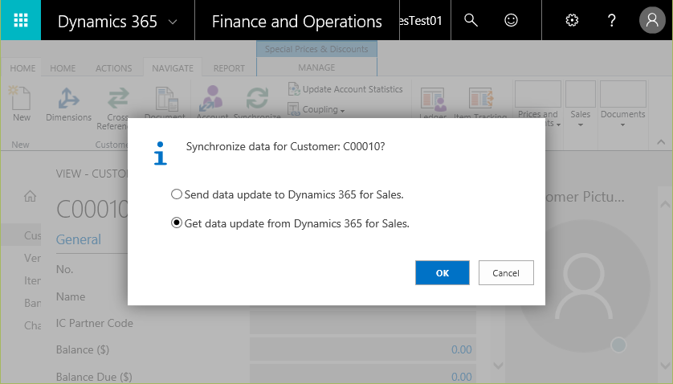
Task: Click the 'Special Prices & Discounts' header
Action: [x=316, y=49]
